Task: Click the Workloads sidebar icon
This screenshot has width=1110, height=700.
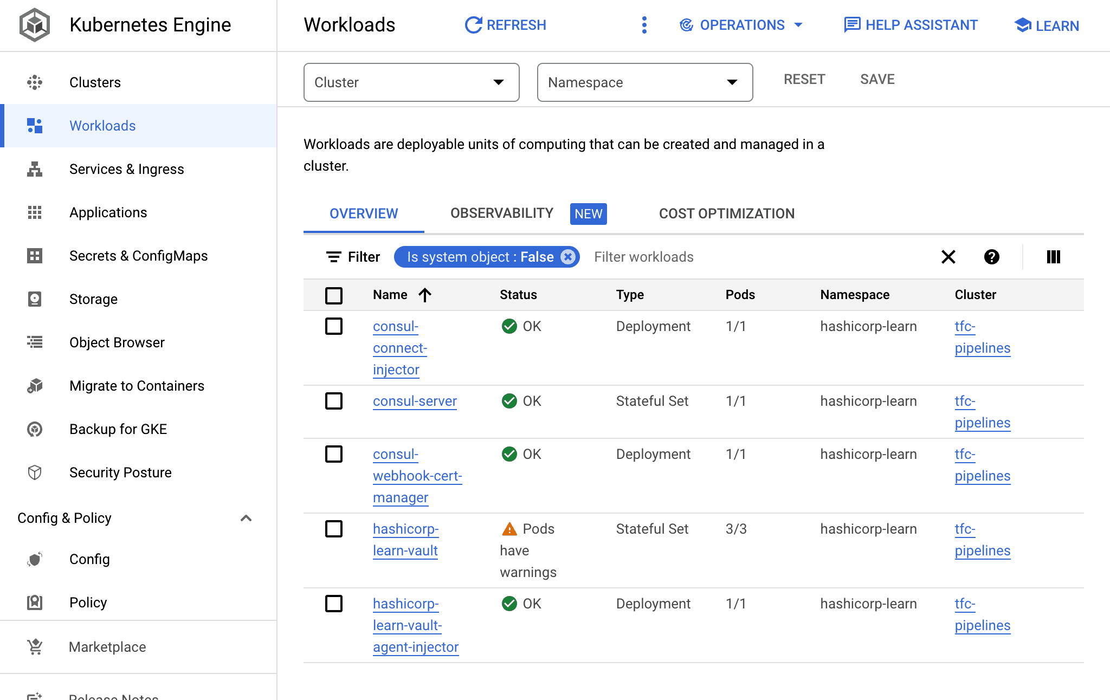Action: coord(35,125)
